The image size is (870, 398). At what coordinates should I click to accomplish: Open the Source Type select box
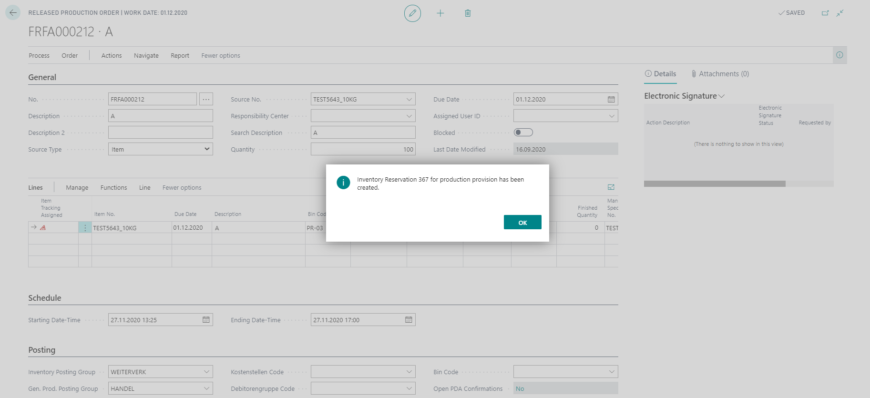click(x=161, y=149)
